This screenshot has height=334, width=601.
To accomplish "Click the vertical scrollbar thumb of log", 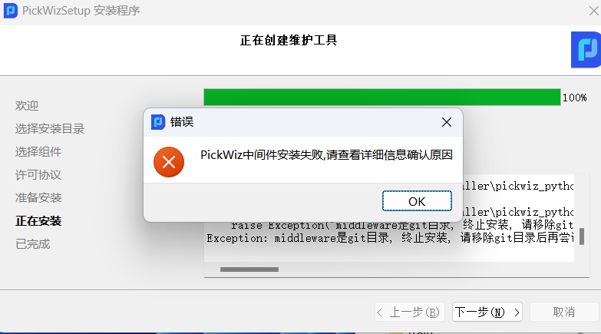I will (x=582, y=236).
